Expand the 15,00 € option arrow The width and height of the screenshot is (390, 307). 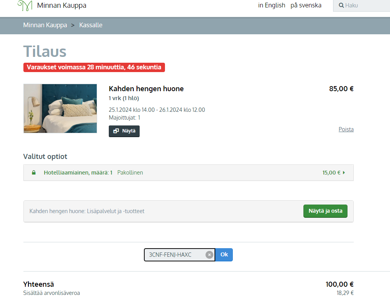[x=344, y=172]
